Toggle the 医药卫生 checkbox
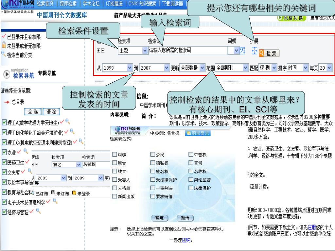Viewport: 335px width, 251px height. (4, 162)
